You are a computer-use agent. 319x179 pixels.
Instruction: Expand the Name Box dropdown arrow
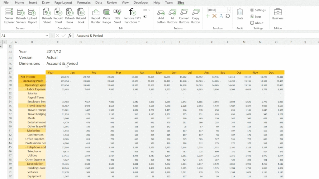pyautogui.click(x=47, y=36)
